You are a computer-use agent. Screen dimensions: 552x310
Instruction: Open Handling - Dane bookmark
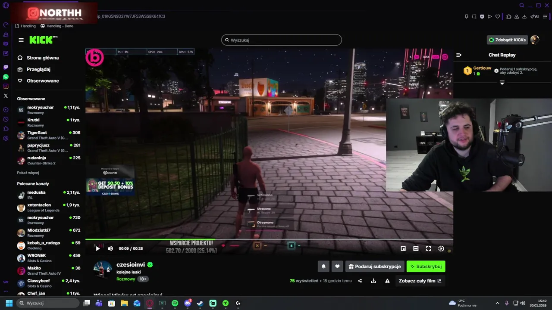pyautogui.click(x=57, y=26)
